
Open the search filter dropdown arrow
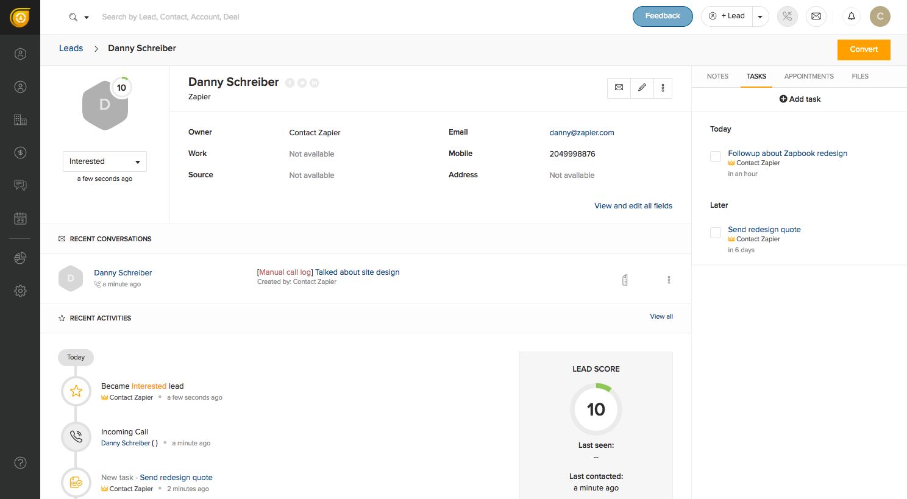(x=87, y=17)
